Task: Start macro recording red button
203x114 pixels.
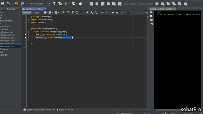Action: (x=113, y=13)
